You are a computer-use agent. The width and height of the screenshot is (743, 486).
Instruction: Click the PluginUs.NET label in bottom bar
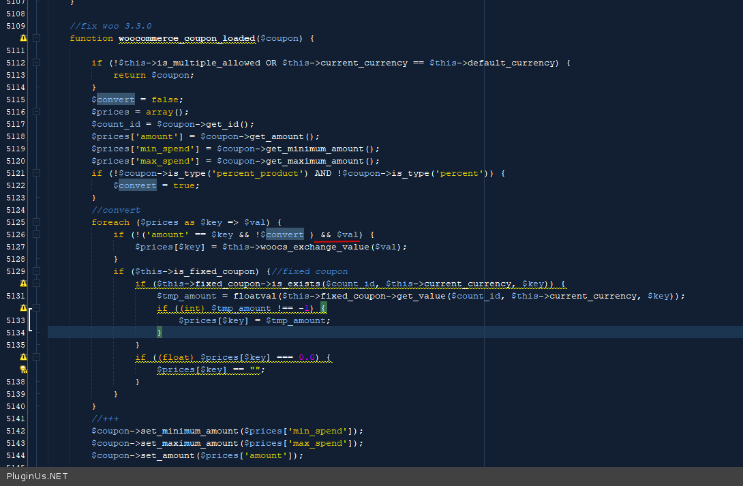[x=37, y=476]
